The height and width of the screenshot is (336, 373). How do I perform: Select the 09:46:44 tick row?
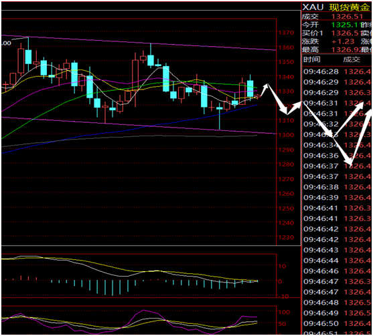(337, 261)
